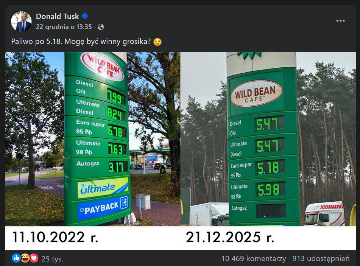Open the post timestamp 22 grudnia o 13:35

point(64,27)
